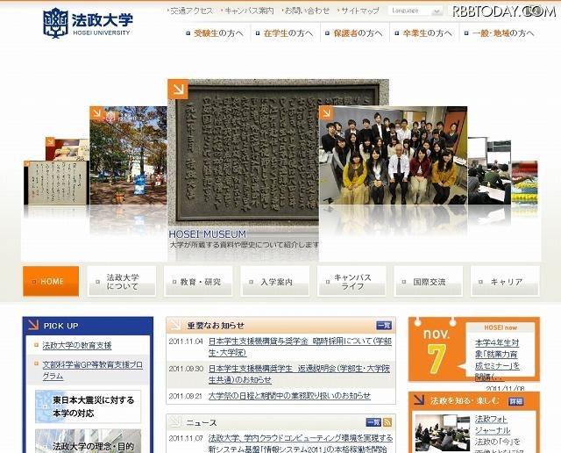Click the nov. 7 calendar graphic
The image size is (561, 453).
[x=437, y=352]
